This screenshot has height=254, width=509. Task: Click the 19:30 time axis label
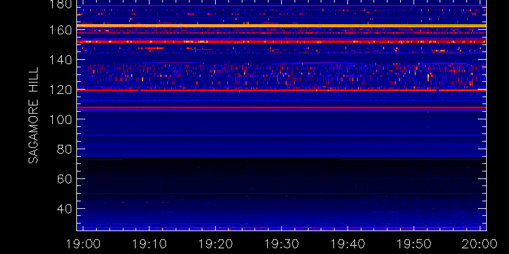pos(282,244)
